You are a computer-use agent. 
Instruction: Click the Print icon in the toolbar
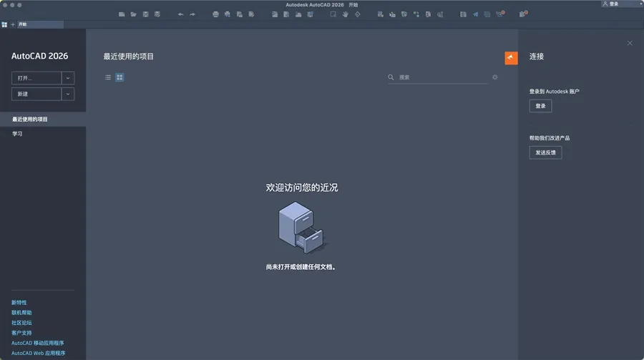[215, 14]
